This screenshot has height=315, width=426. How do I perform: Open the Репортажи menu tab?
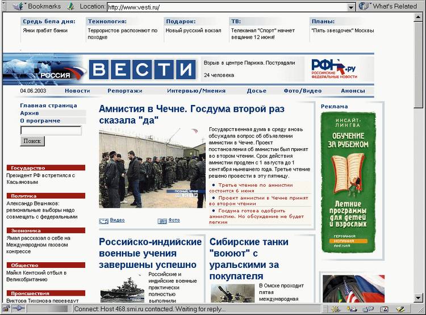[125, 91]
